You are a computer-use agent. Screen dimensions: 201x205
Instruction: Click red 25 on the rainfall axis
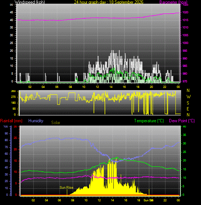[15, 138]
